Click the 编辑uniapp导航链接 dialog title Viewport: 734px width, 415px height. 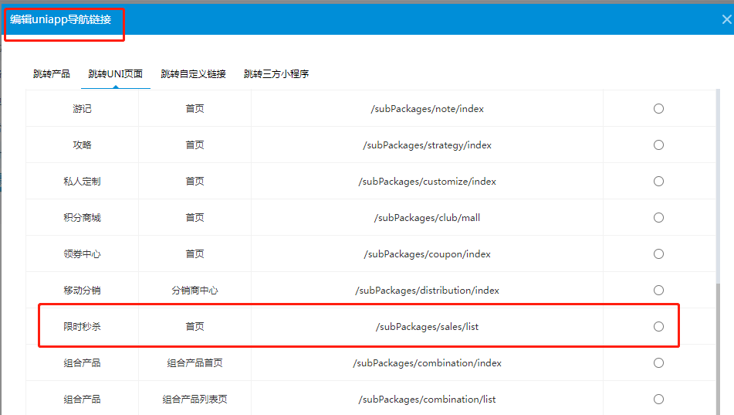[61, 19]
